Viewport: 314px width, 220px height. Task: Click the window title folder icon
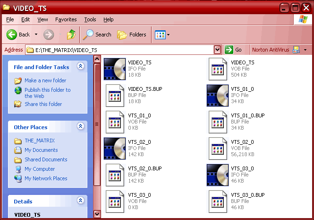click(7, 8)
